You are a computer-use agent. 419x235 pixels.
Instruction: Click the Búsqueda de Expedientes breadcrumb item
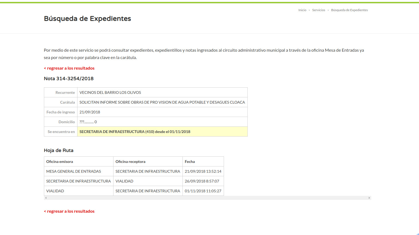[x=349, y=10]
